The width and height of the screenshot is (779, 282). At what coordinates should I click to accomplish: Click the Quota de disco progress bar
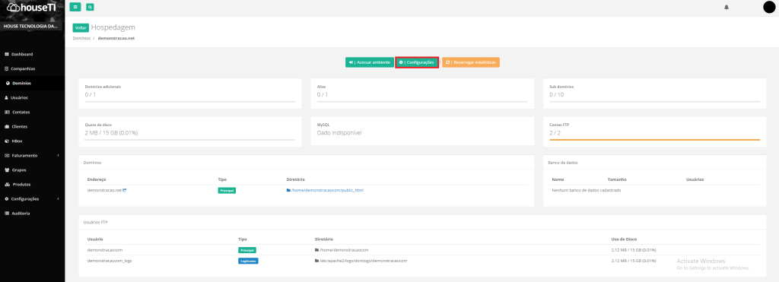click(x=189, y=140)
